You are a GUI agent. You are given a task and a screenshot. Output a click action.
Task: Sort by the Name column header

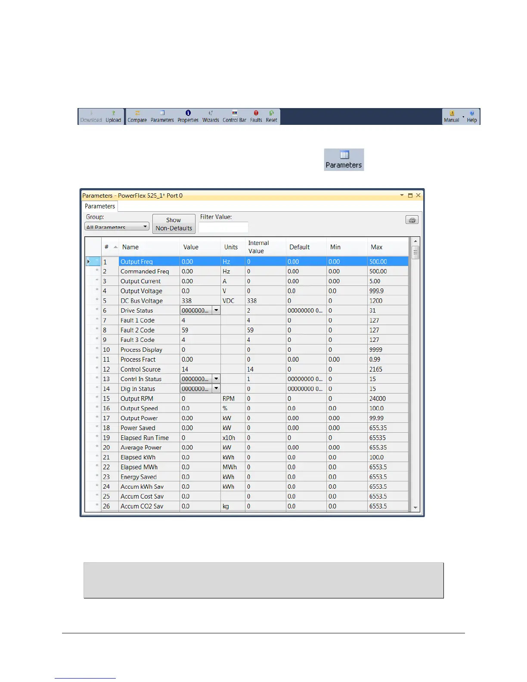pos(149,247)
